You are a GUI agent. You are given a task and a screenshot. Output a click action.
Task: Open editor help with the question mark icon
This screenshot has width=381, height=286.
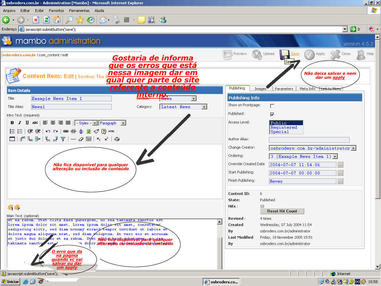point(104,131)
